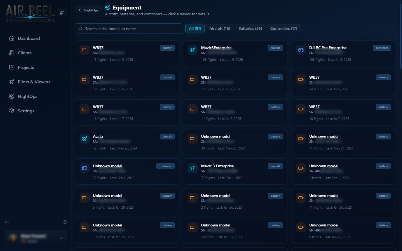
Task: Open WB37 card with 19 flights
Action: (x=127, y=83)
